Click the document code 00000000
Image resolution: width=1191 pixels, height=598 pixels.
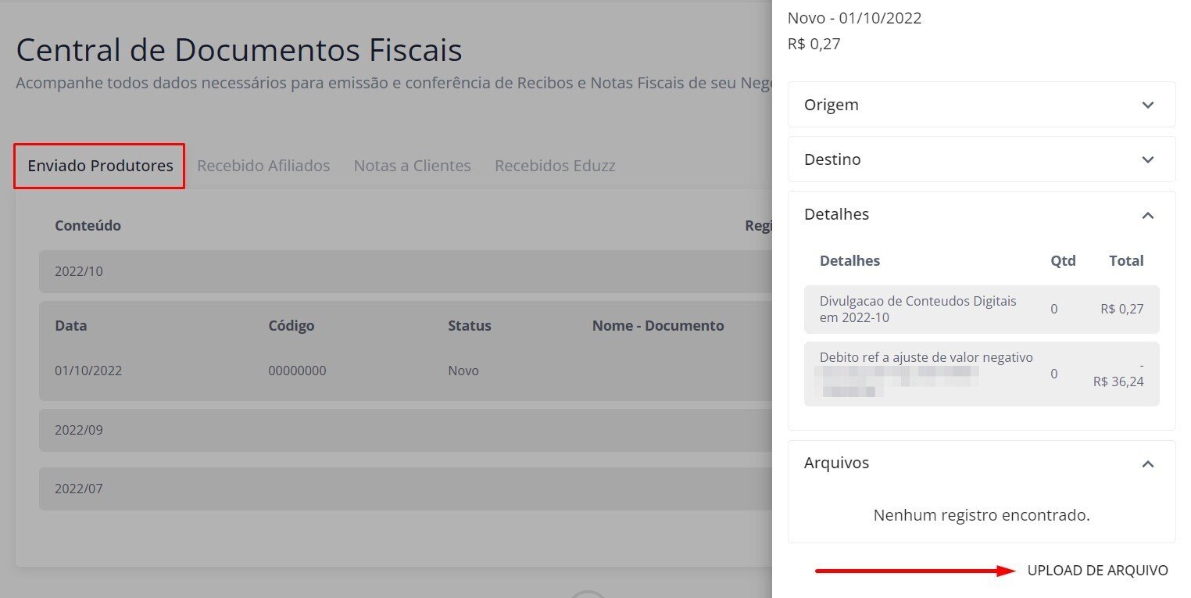297,371
